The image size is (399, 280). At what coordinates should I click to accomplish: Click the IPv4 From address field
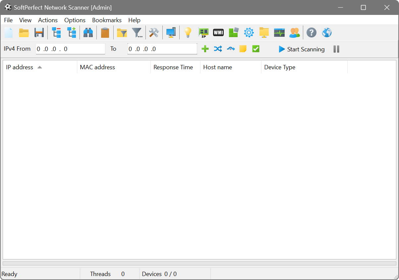71,49
